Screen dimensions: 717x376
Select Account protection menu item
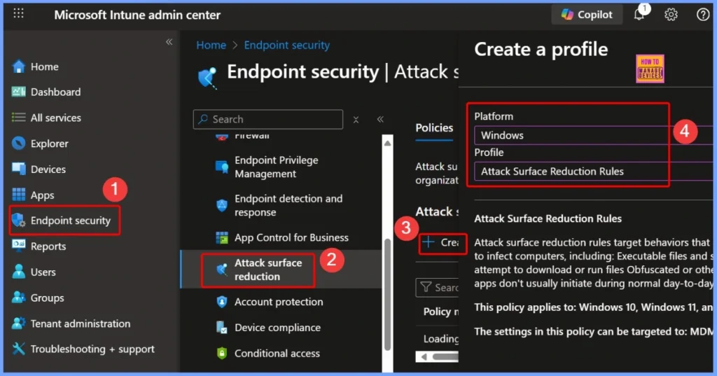(279, 302)
